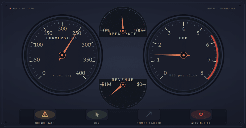This screenshot has width=246, height=128.
Task: Click the $1M label on Revenue gauge
Action: click(106, 84)
